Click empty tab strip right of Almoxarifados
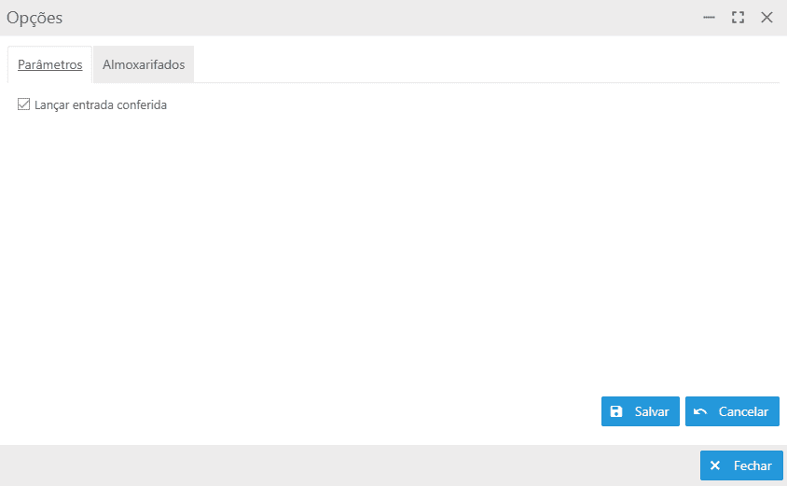This screenshot has height=486, width=787. point(485,65)
